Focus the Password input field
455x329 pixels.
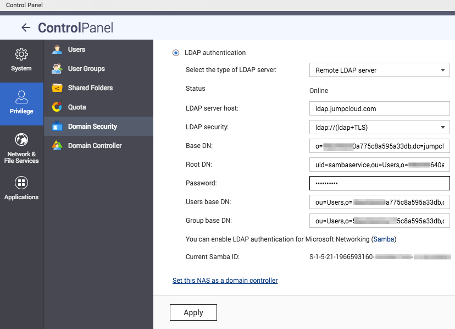380,183
